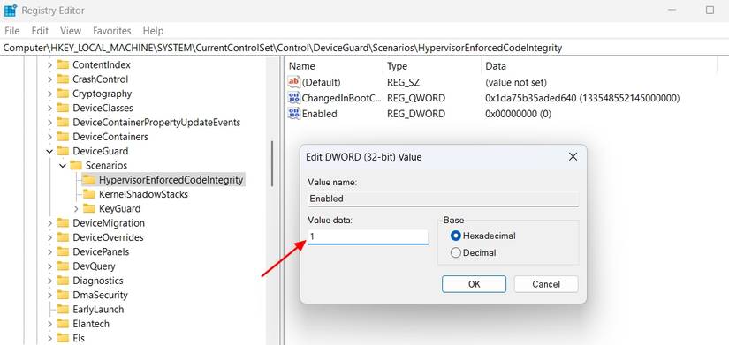The image size is (729, 345).
Task: Close the Edit DWORD dialog
Action: click(573, 157)
